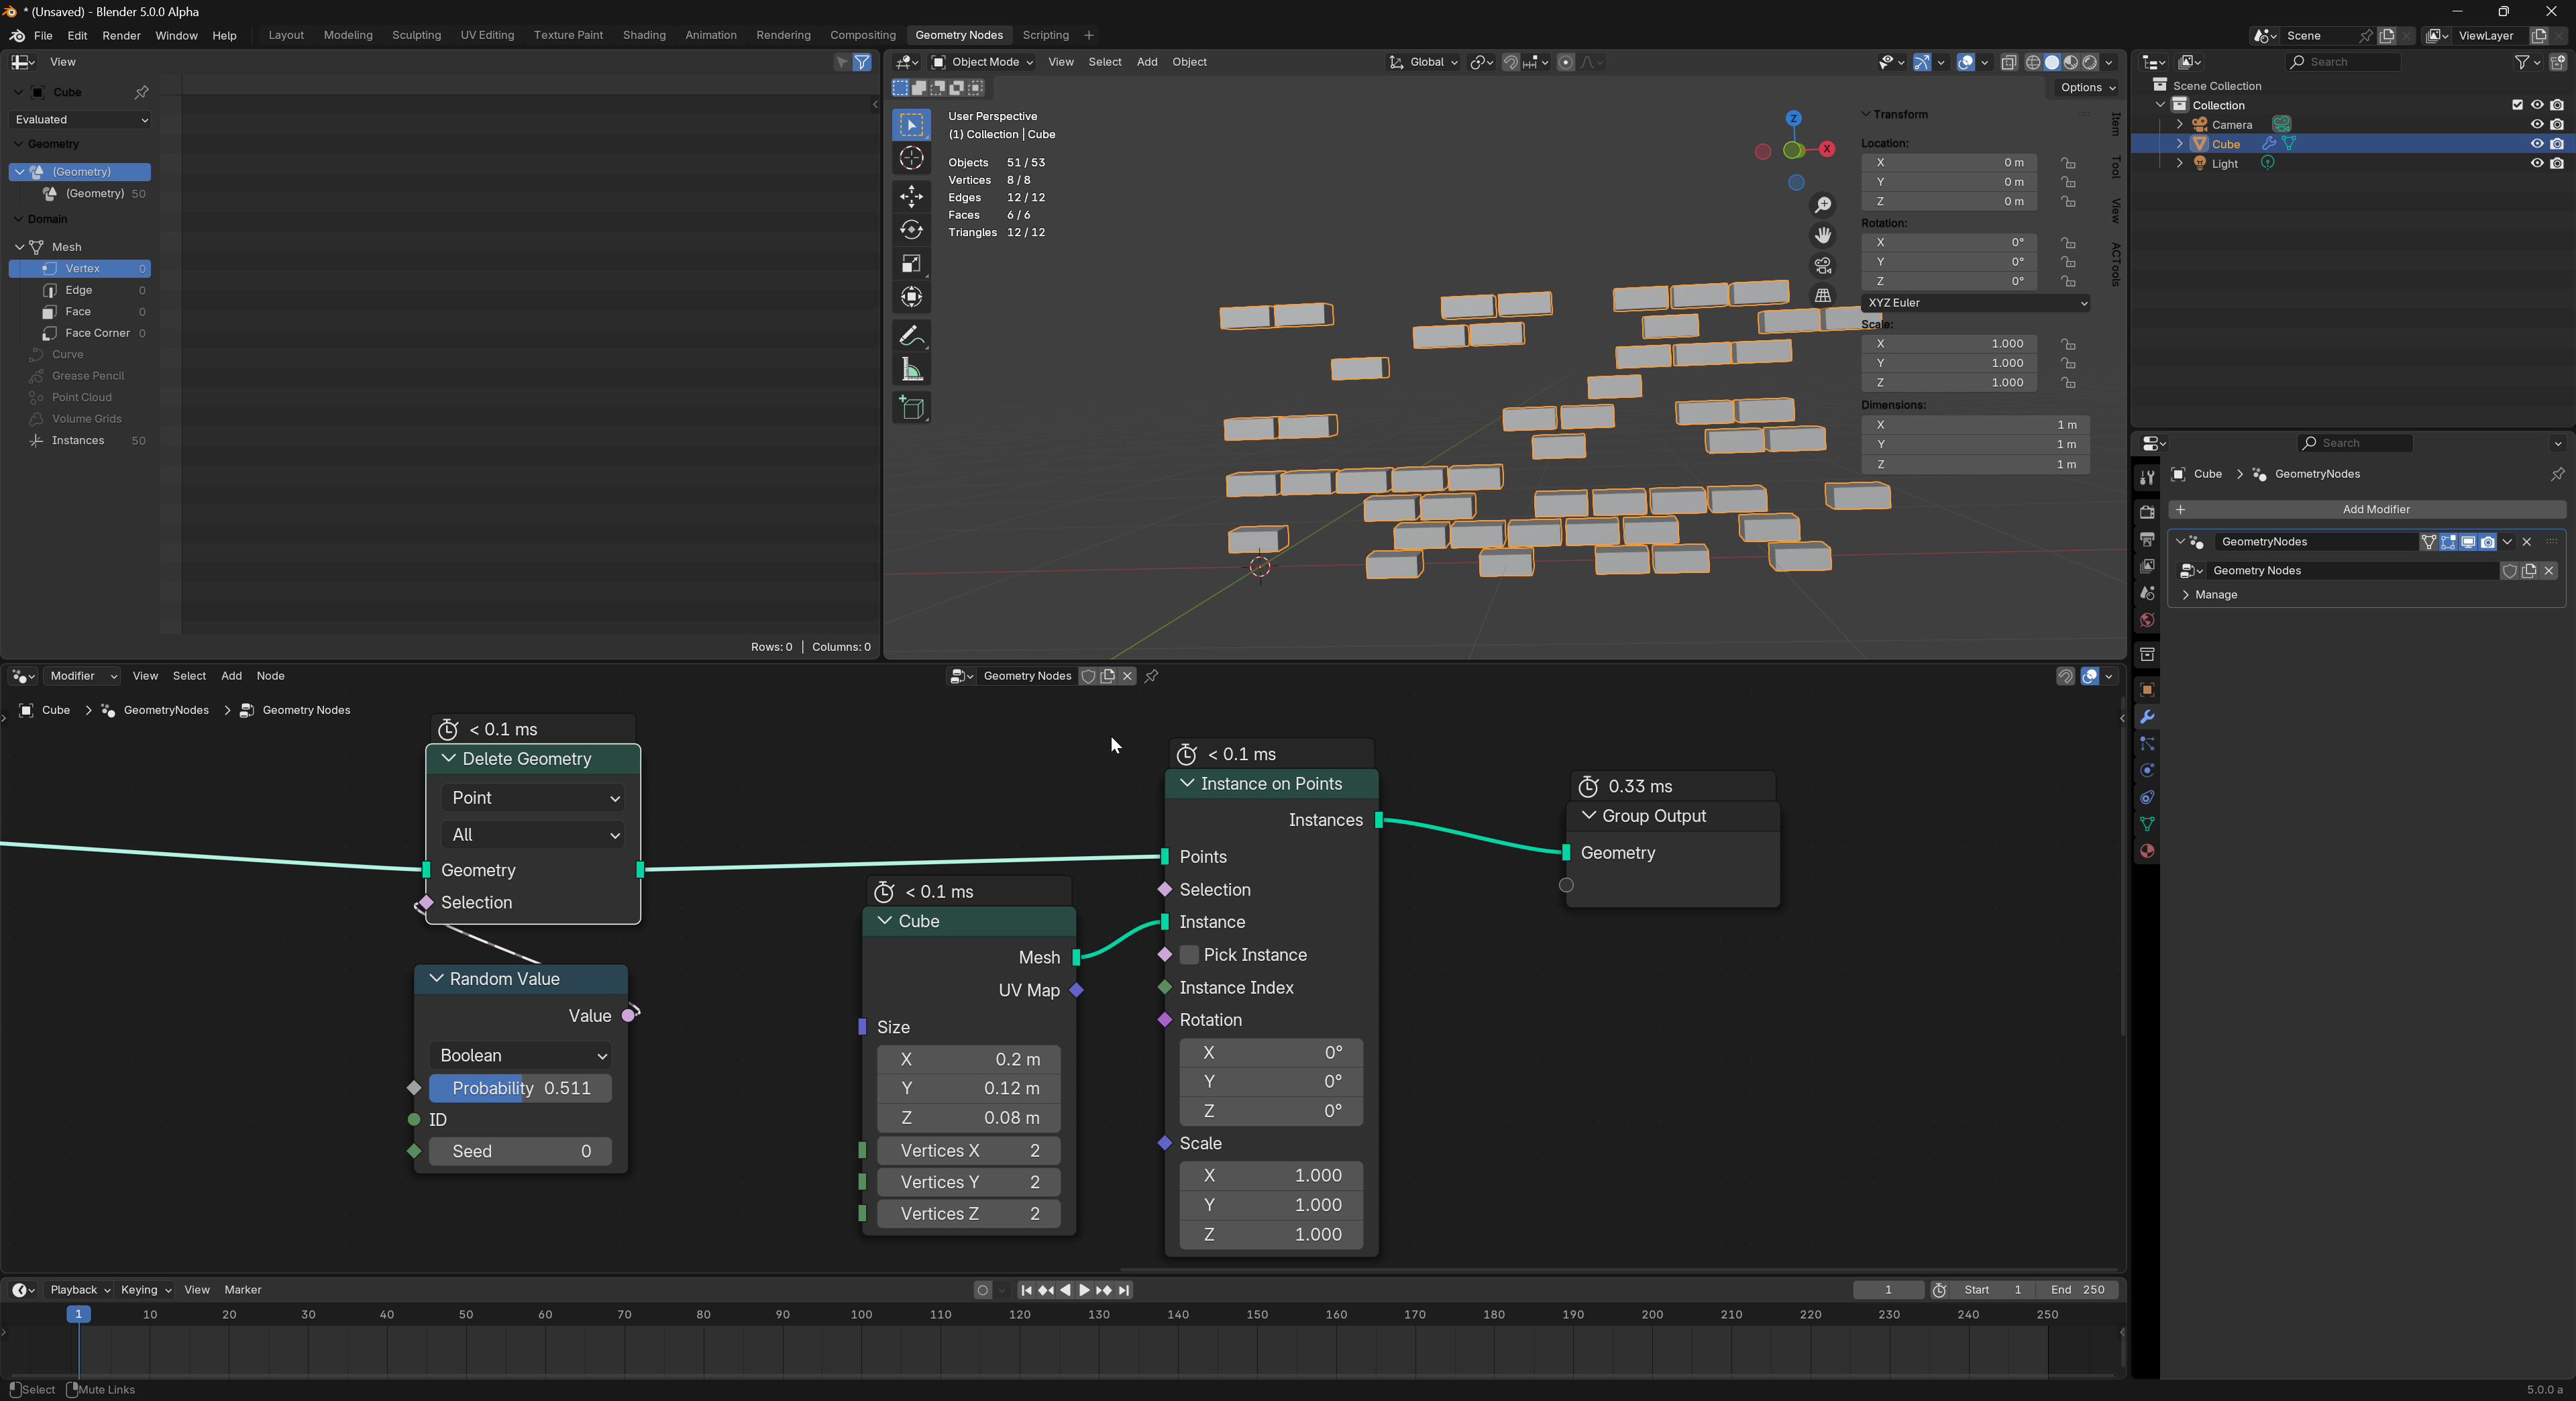Click the End frame 250 field
This screenshot has width=2576, height=1401.
pos(2077,1290)
